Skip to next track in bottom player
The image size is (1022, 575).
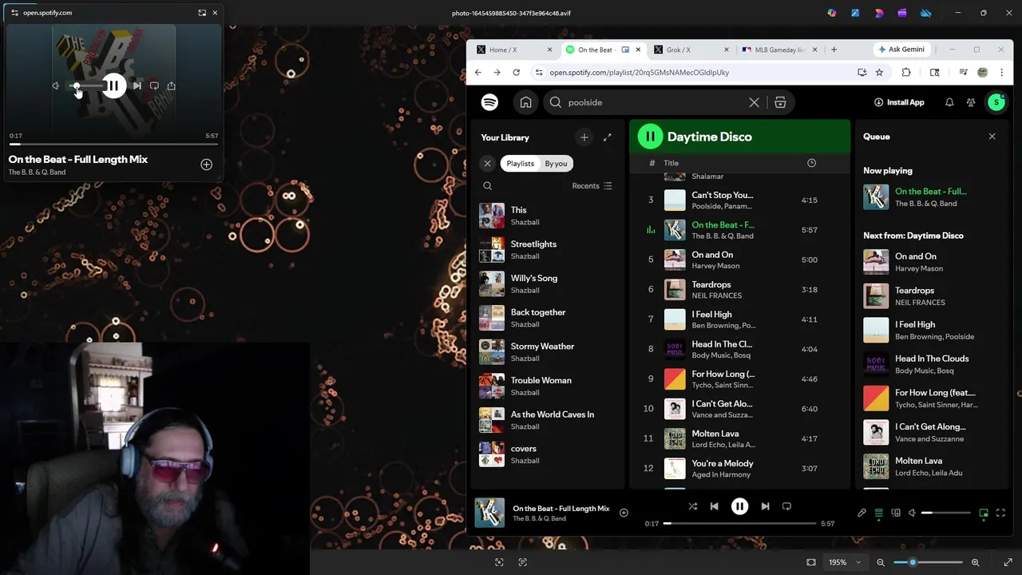click(x=765, y=506)
